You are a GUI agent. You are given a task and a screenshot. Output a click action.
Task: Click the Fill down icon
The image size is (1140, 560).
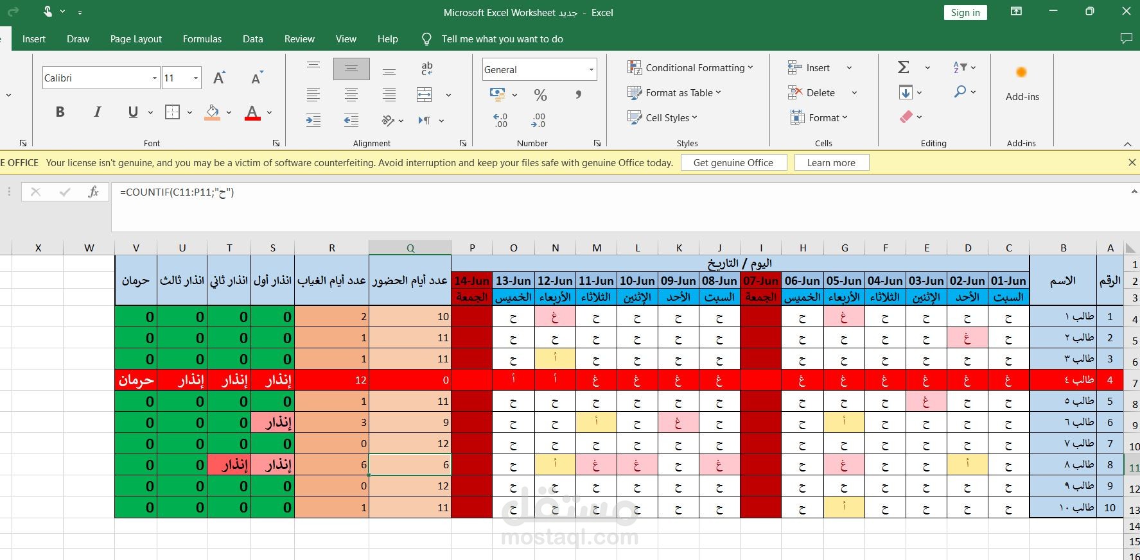pyautogui.click(x=906, y=92)
